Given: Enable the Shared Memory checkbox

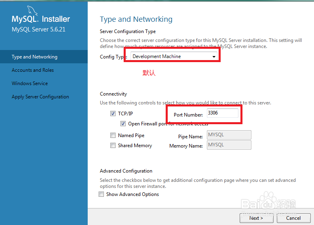Looking at the screenshot, I should [113, 145].
